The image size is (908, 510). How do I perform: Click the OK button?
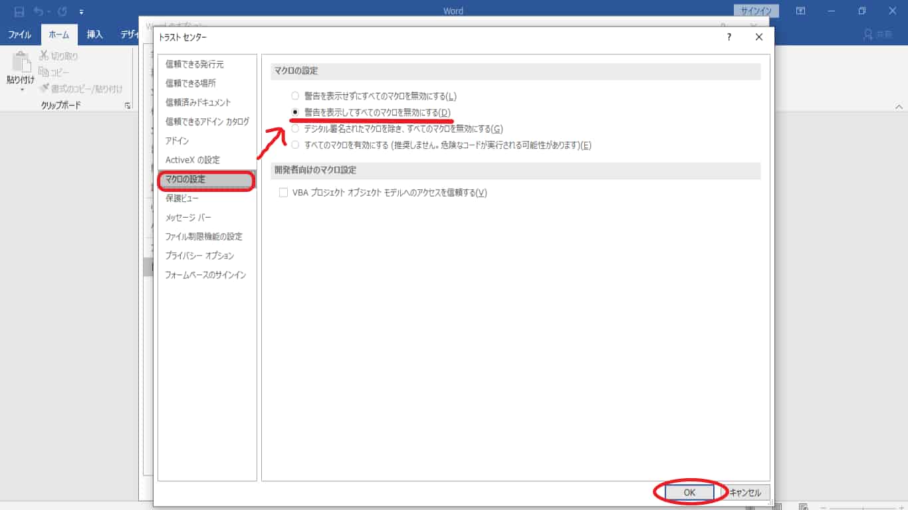(x=688, y=492)
